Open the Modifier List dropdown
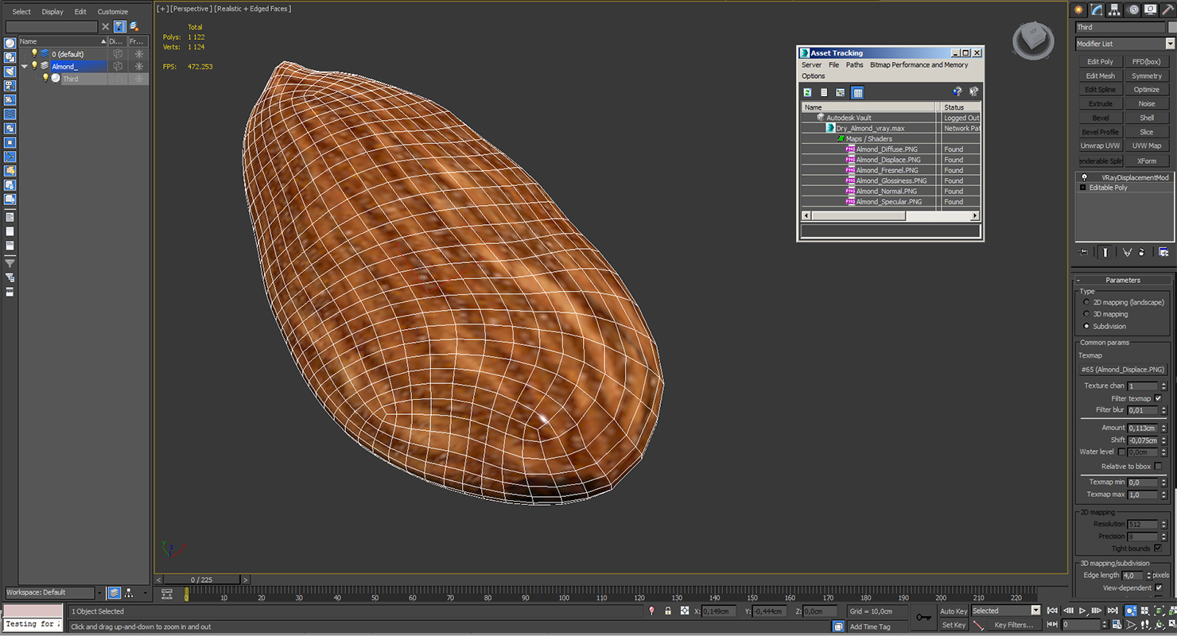Viewport: 1177px width, 636px height. coord(1170,44)
